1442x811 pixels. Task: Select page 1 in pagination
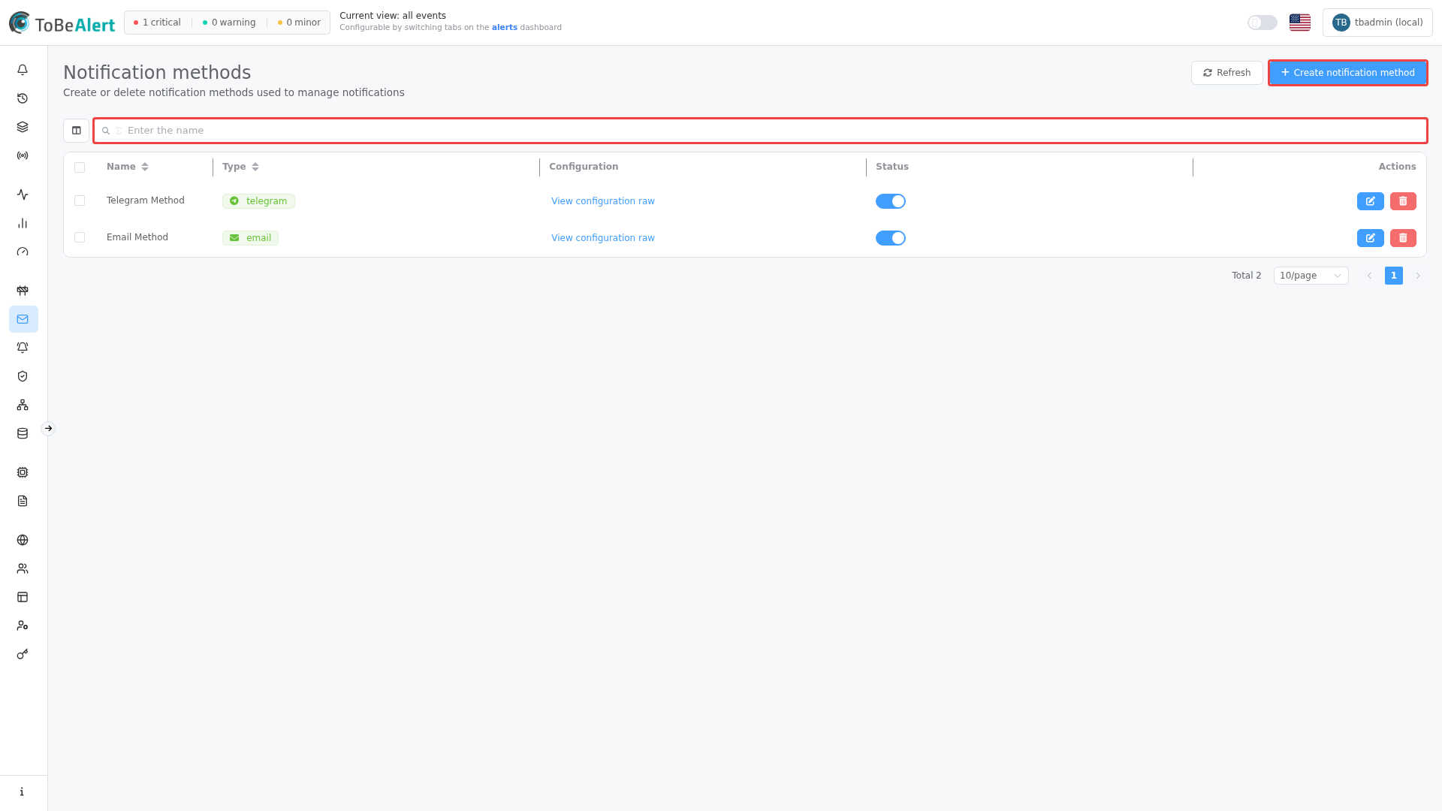[x=1393, y=276]
